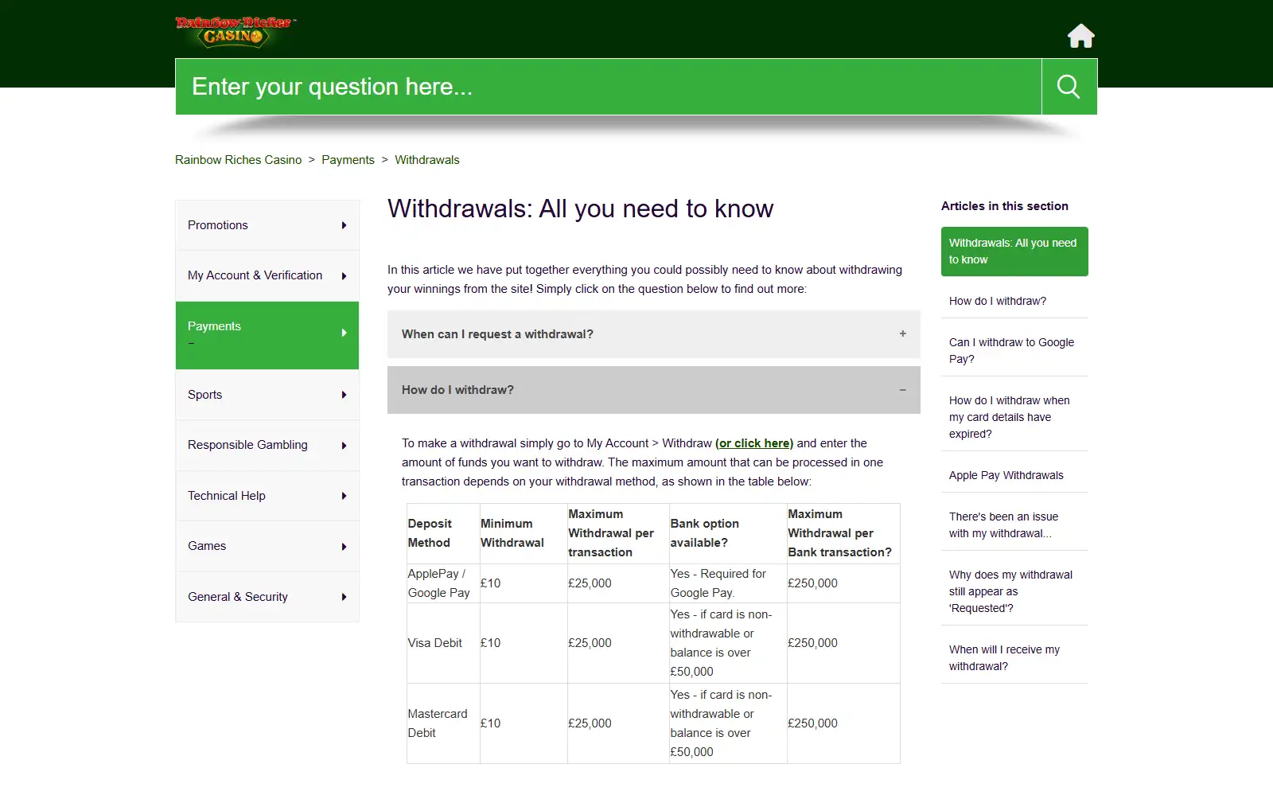Expand Responsible Gambling arrow

pyautogui.click(x=344, y=446)
